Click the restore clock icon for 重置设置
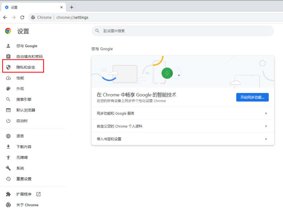Image resolution: width=283 pixels, height=211 pixels. [8, 179]
